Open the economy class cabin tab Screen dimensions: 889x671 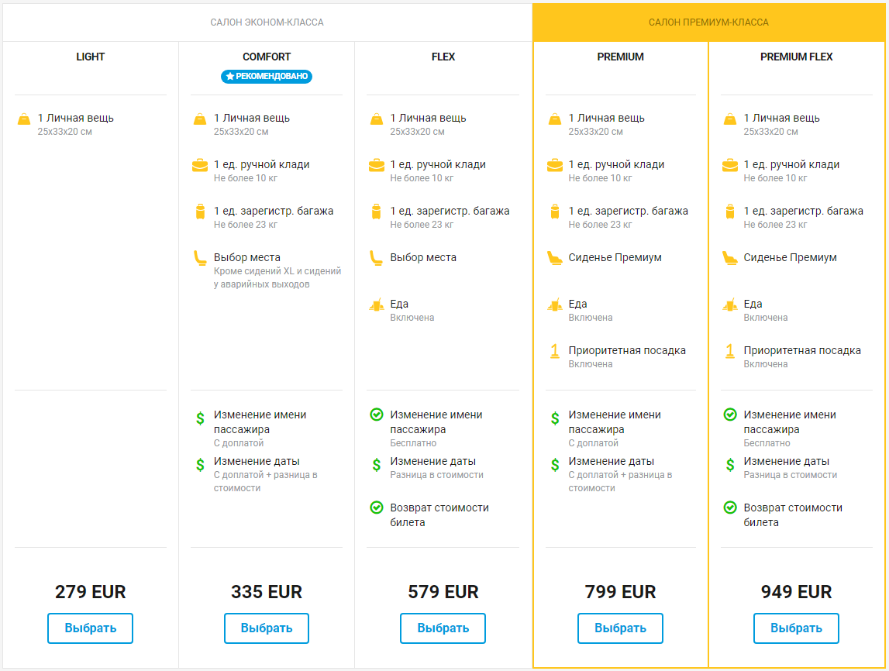click(267, 22)
